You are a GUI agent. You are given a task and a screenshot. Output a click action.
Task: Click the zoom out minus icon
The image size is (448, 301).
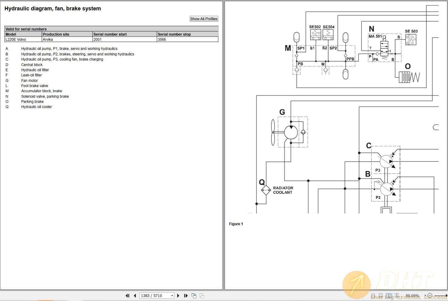click(x=430, y=296)
